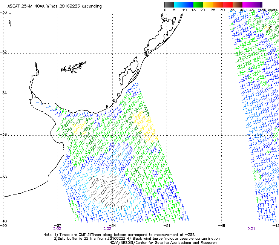Click the "-60" longitude axis label
Screen dimensions: 279x245
[x=3, y=226]
